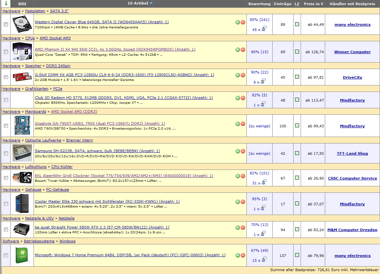Sort by Bewertung column header
The height and width of the screenshot is (274, 380).
[259, 4]
